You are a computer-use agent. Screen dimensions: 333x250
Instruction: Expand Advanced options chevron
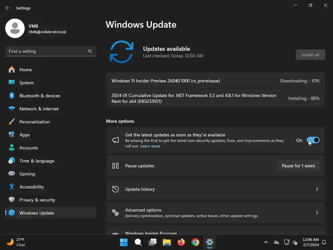pyautogui.click(x=317, y=212)
